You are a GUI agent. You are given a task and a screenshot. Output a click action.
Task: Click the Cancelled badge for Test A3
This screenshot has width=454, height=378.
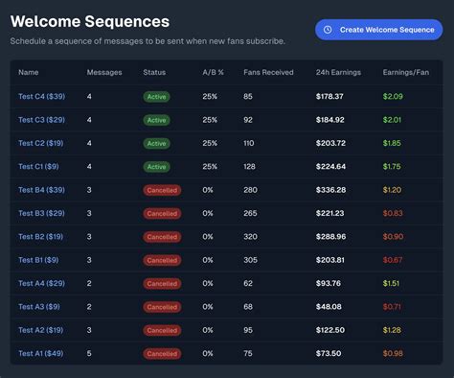point(162,307)
